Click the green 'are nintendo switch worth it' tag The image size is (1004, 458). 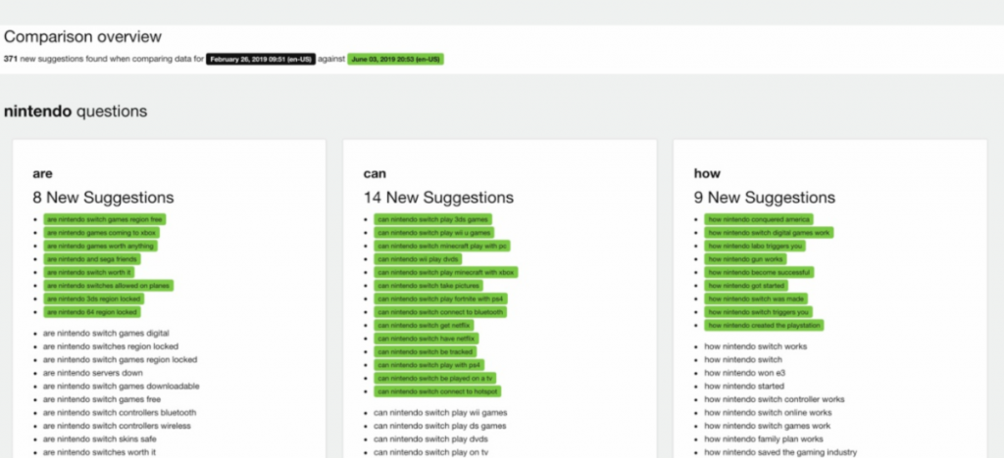[x=89, y=272]
